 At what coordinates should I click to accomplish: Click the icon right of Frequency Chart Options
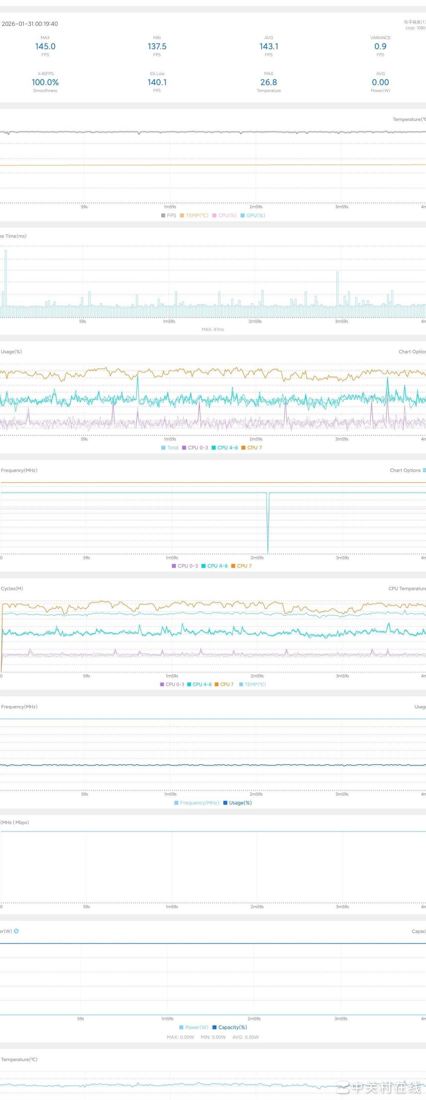coord(424,470)
